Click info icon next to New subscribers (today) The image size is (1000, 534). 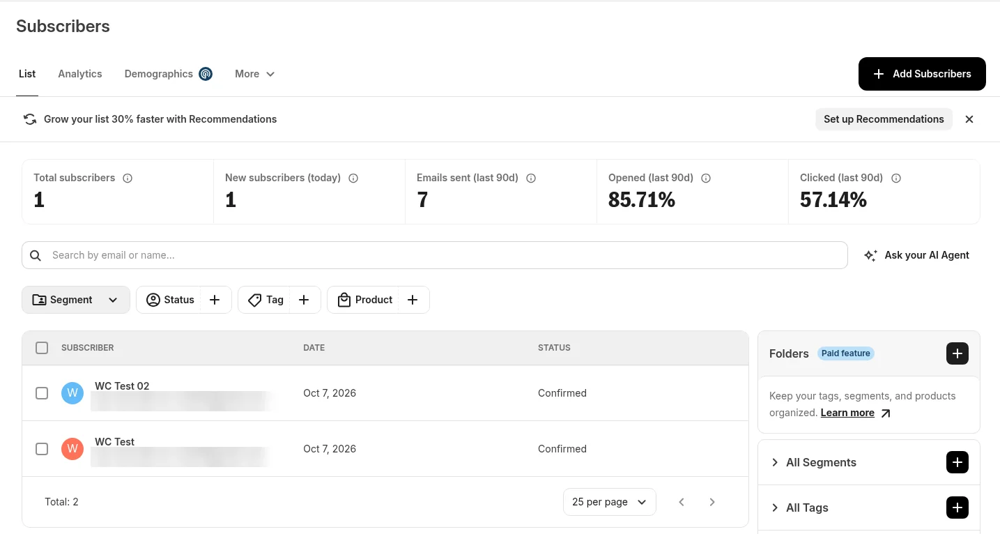pos(353,178)
